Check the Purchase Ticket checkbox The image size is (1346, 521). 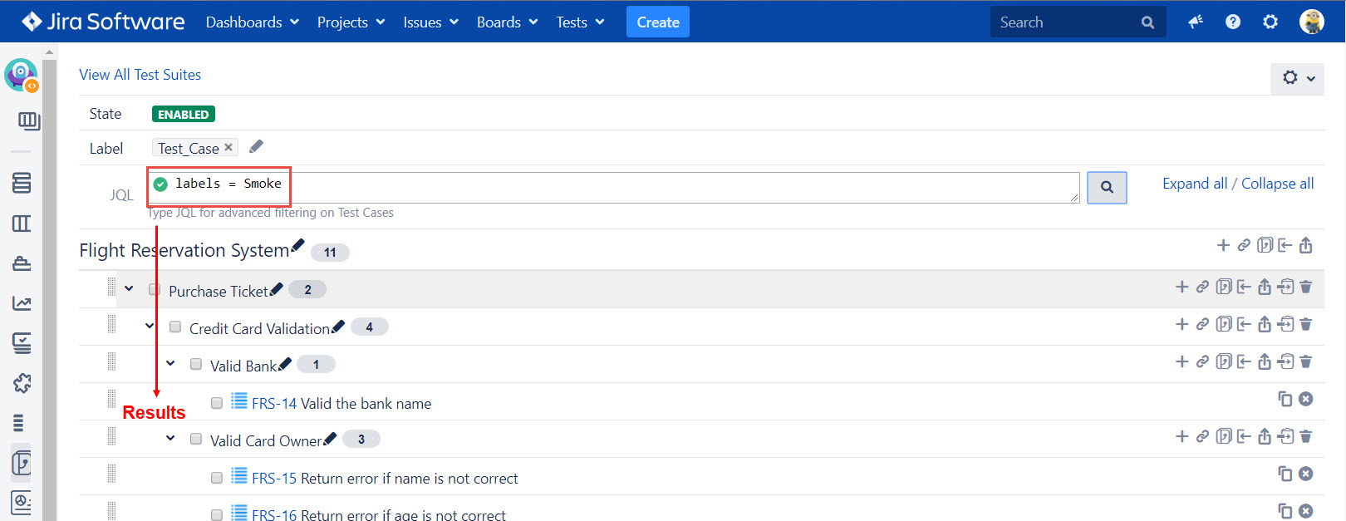pyautogui.click(x=155, y=290)
